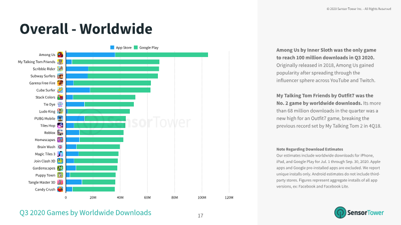Click the Sensor Tower copyright notice

[359, 9]
